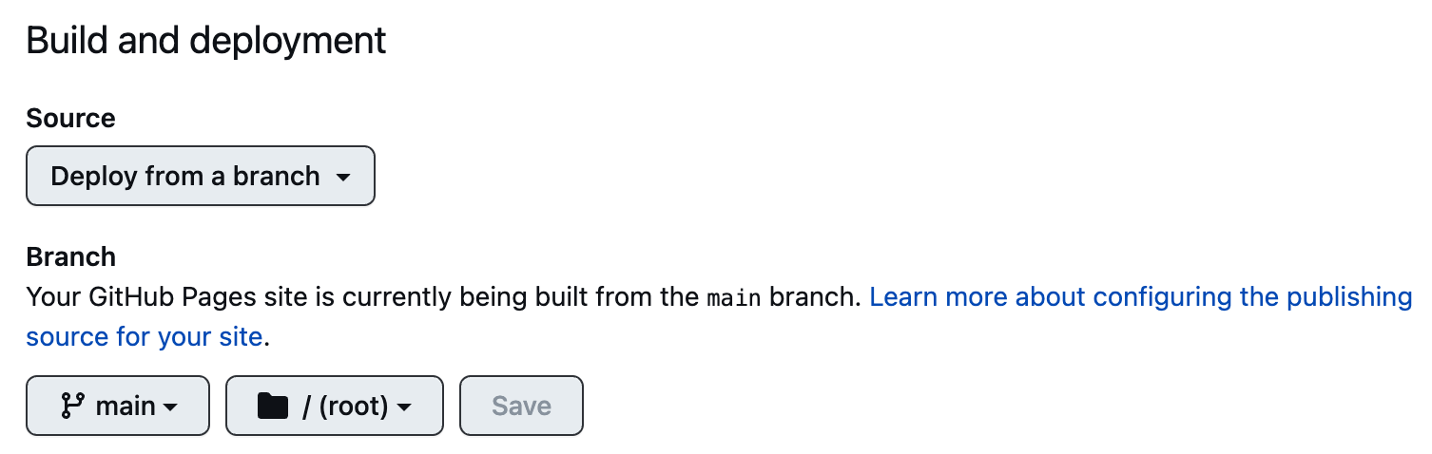This screenshot has height=454, width=1432.
Task: Click the "Source" section label
Action: (70, 119)
